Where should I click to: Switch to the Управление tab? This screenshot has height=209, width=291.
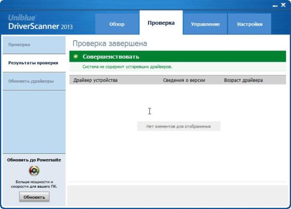click(205, 24)
